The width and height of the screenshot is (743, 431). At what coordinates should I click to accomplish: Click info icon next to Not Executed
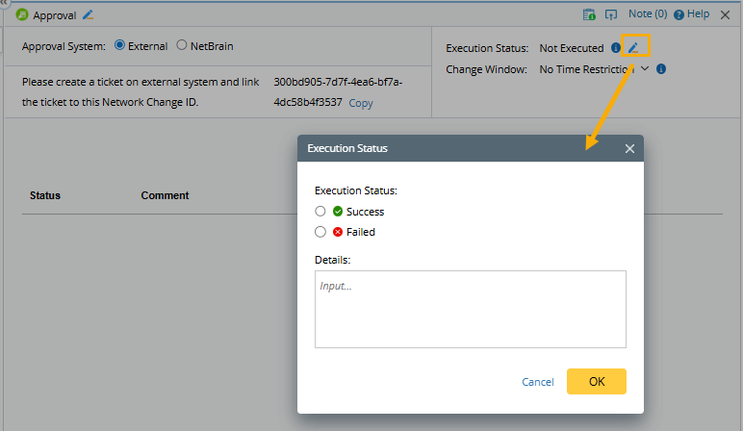tap(616, 47)
